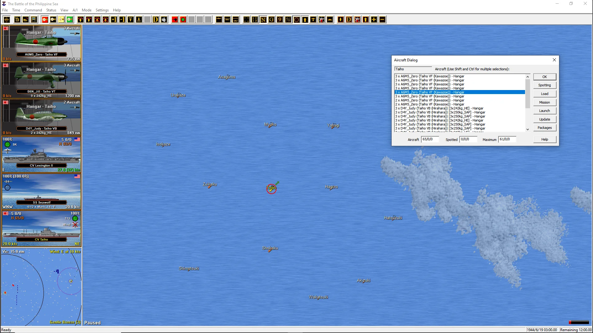The width and height of the screenshot is (593, 333).
Task: Open the Settings menu
Action: (102, 10)
